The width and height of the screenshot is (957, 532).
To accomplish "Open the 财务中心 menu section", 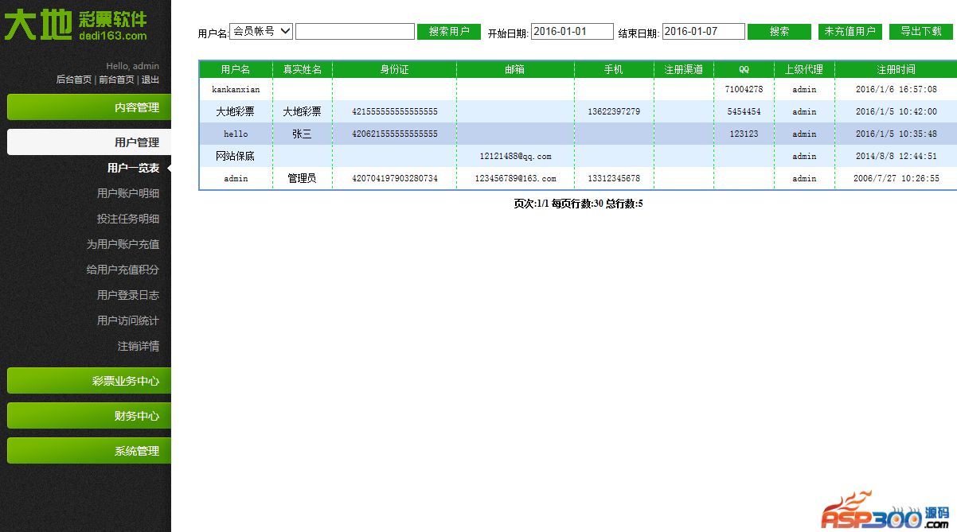I will [89, 416].
